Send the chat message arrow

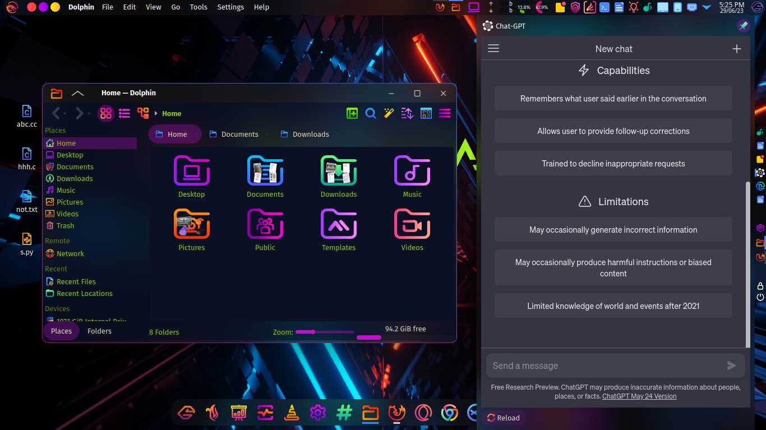731,366
